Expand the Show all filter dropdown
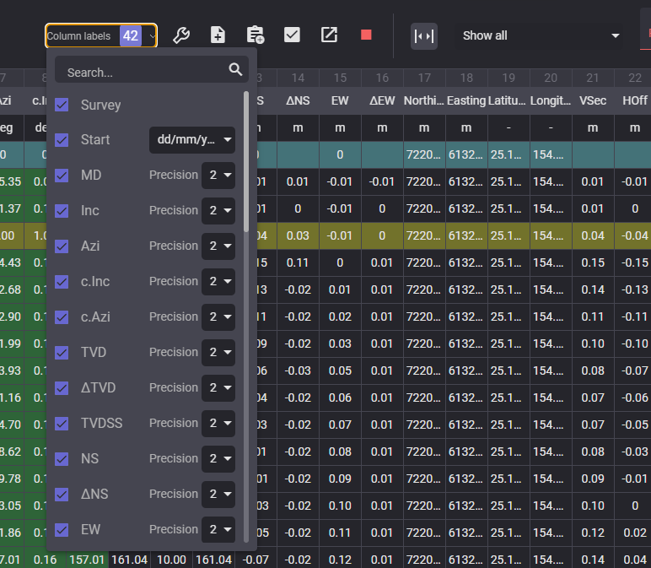 click(x=541, y=35)
